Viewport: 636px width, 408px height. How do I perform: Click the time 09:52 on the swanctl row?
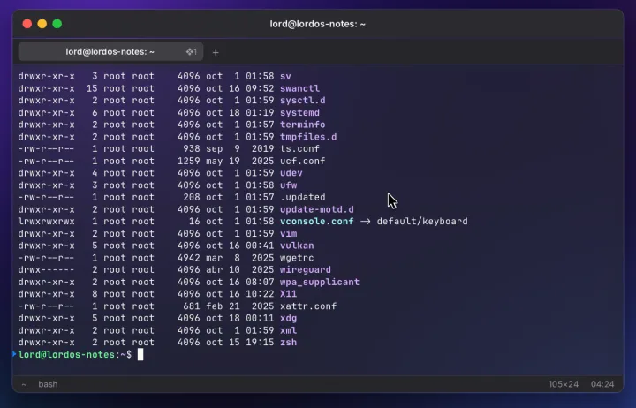260,88
